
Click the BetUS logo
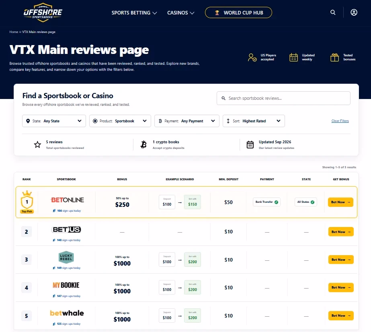pos(66,229)
